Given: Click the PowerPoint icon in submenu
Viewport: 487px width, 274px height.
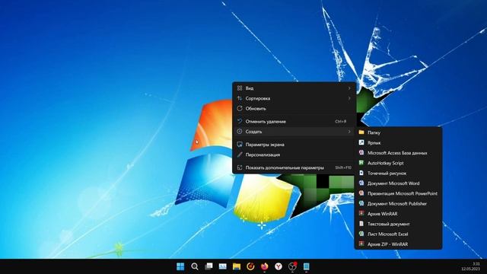Looking at the screenshot, I should click(361, 193).
